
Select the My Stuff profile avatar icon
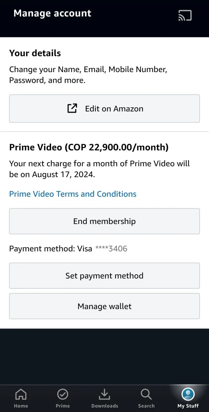188,394
